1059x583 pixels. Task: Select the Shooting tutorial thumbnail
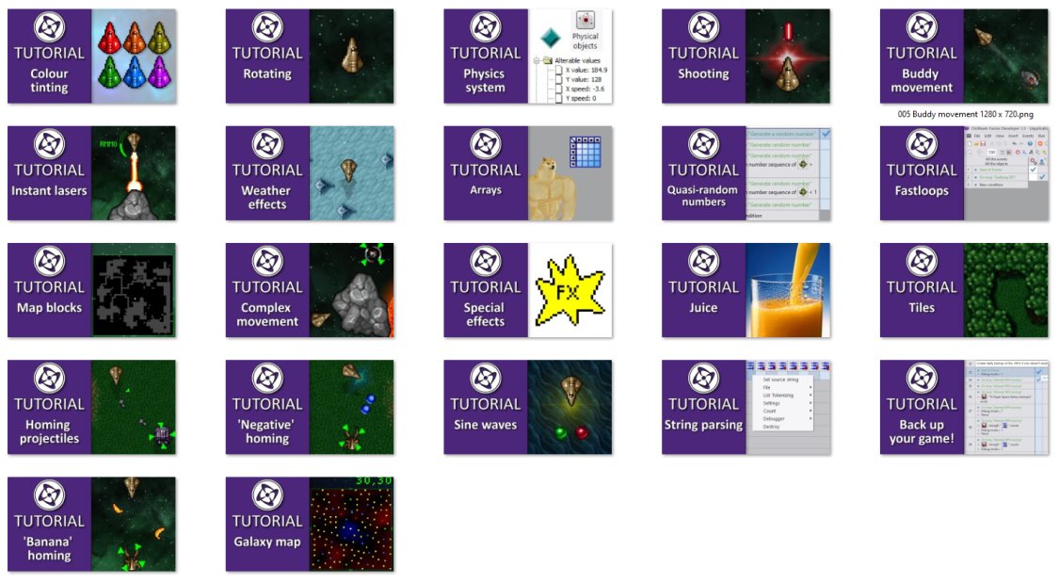coord(746,57)
